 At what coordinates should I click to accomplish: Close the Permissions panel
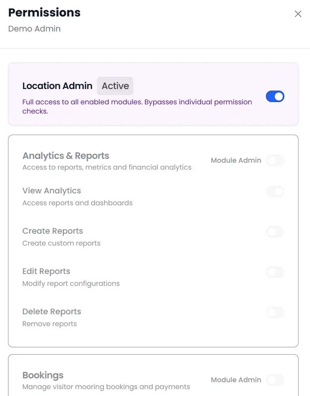[x=298, y=14]
